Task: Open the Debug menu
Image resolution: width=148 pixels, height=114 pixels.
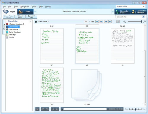Action: point(48,7)
